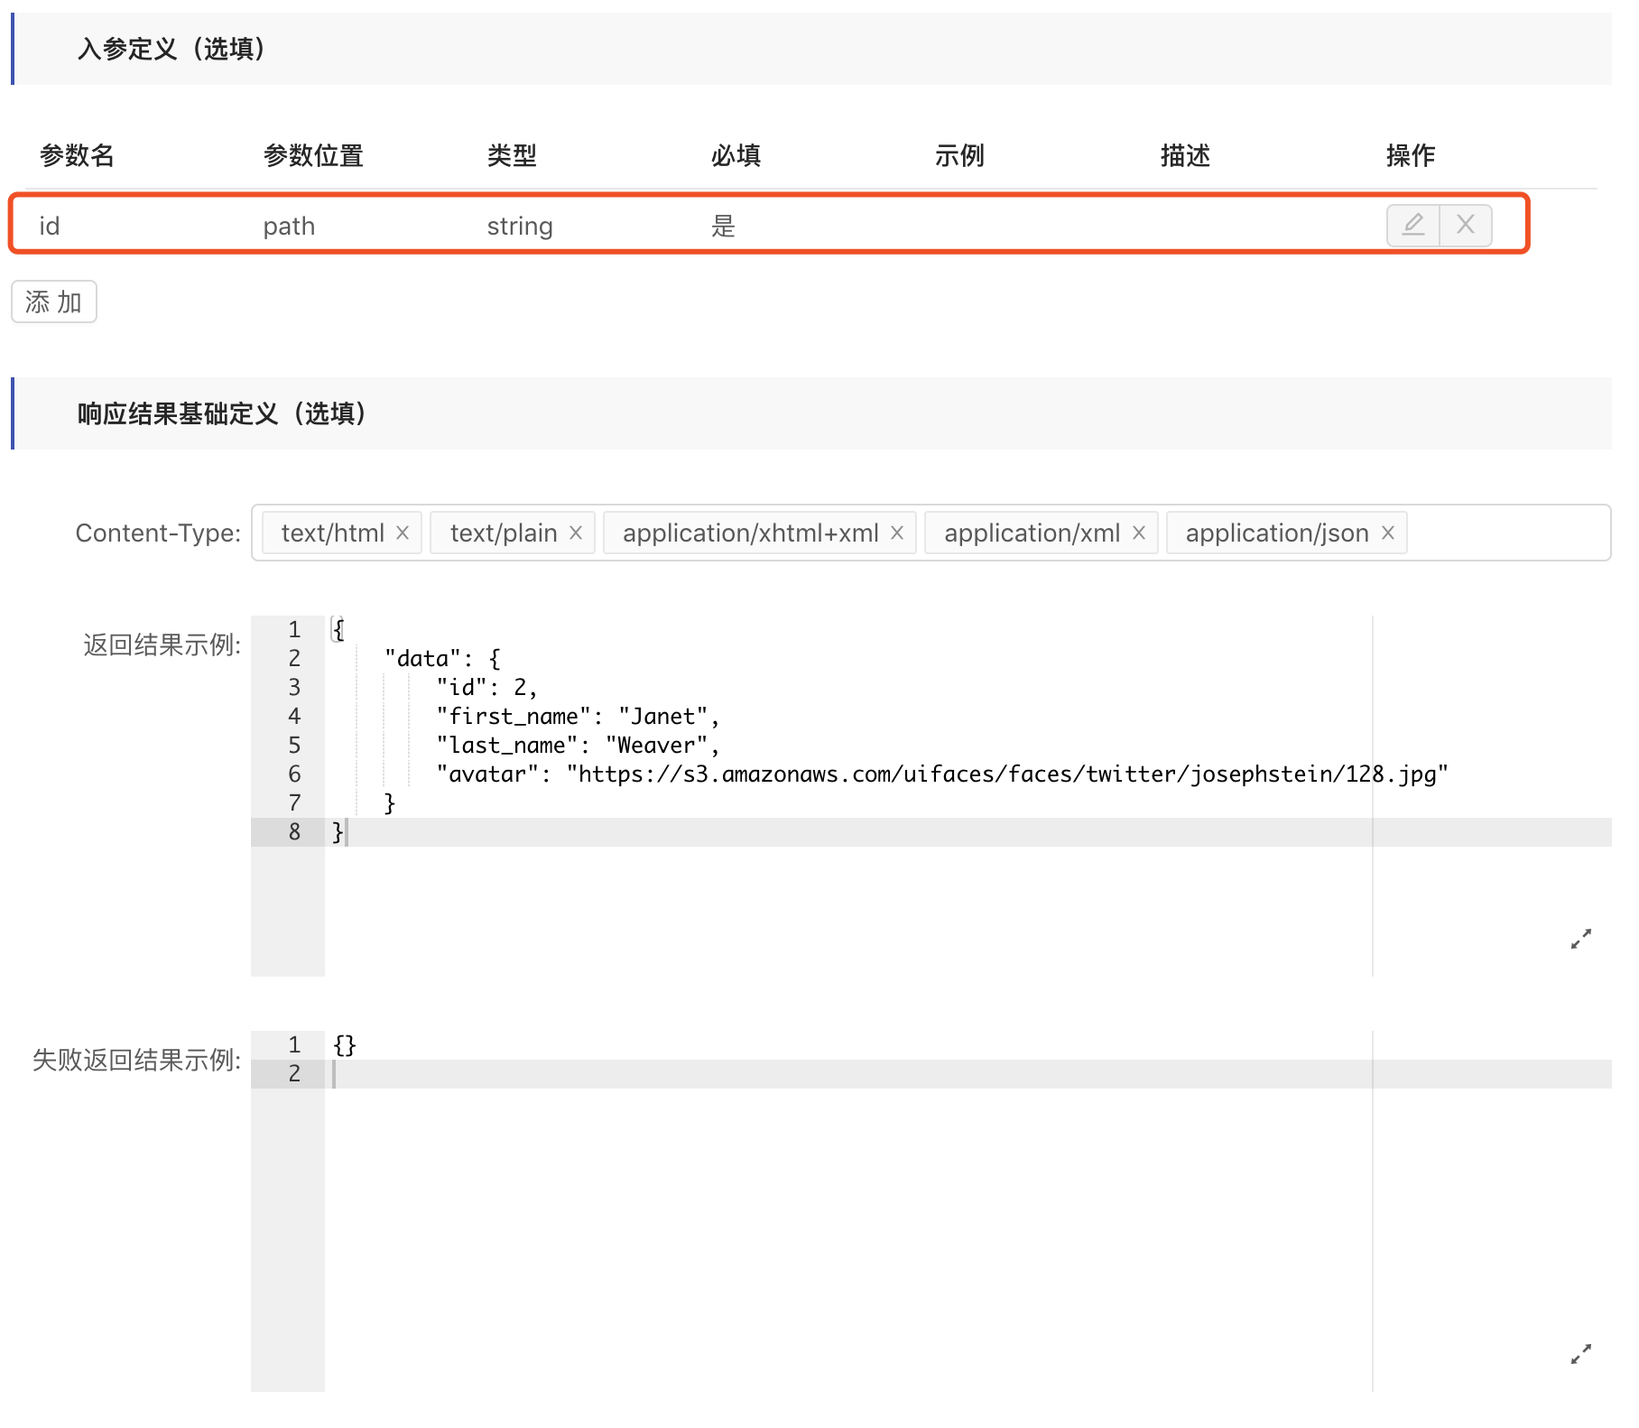Image resolution: width=1639 pixels, height=1428 pixels.
Task: Delete the id parameter row
Action: [x=1466, y=225]
